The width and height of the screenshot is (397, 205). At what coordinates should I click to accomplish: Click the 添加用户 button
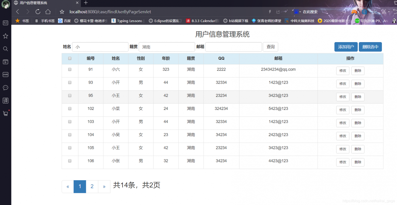click(x=346, y=47)
